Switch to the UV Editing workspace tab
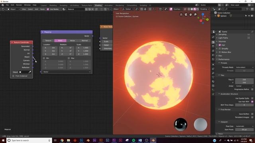The image size is (255, 143). coord(75,5)
